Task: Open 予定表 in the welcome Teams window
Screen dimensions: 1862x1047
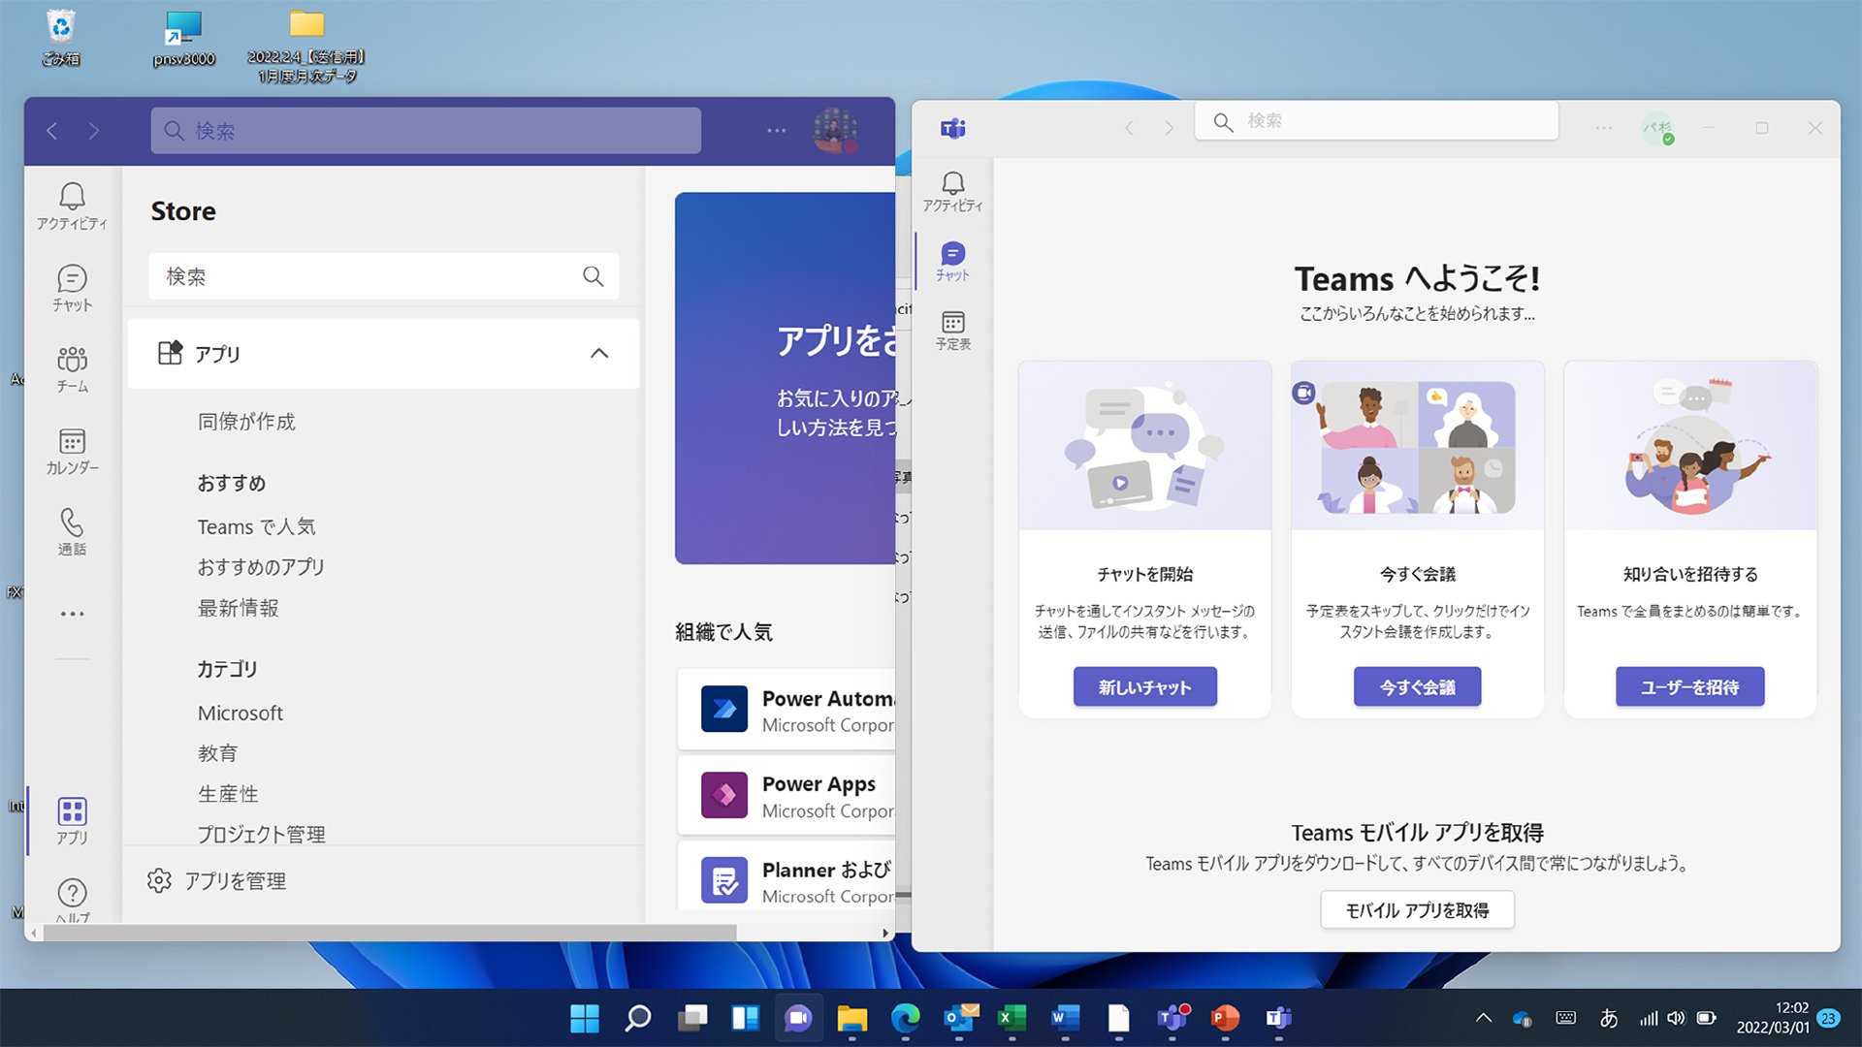Action: (x=952, y=331)
